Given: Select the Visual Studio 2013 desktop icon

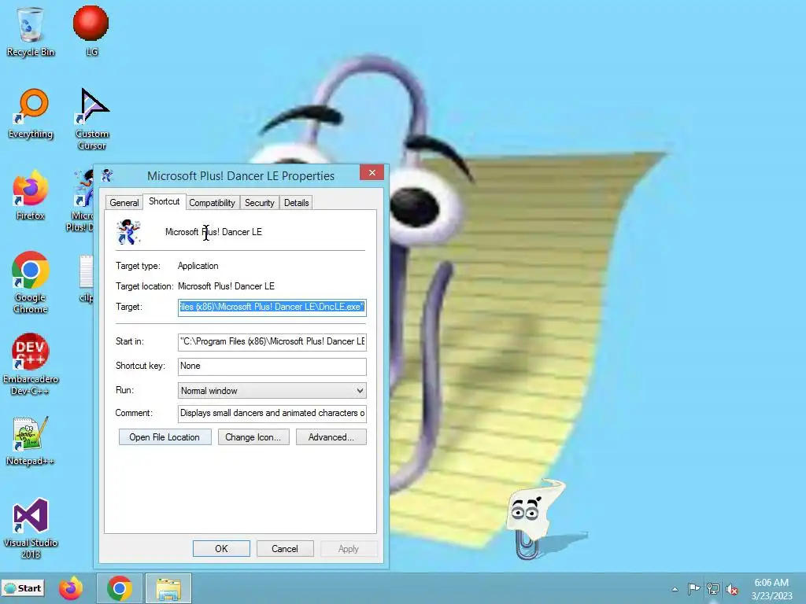Looking at the screenshot, I should (31, 528).
